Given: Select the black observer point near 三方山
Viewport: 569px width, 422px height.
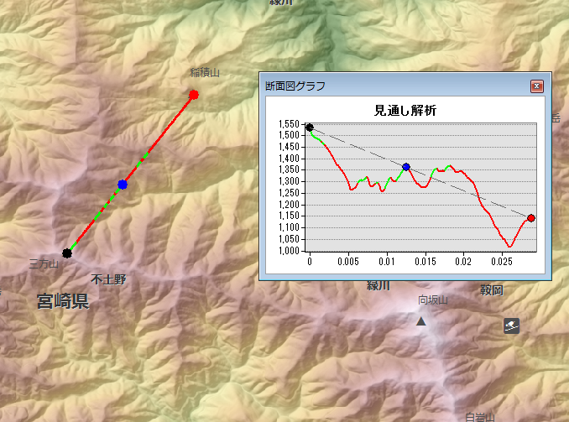Looking at the screenshot, I should [67, 253].
